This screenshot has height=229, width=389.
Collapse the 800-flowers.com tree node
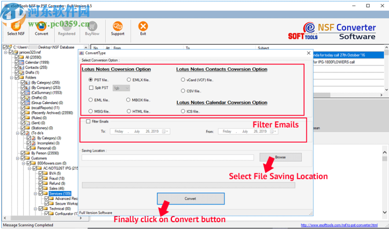[x=23, y=163]
